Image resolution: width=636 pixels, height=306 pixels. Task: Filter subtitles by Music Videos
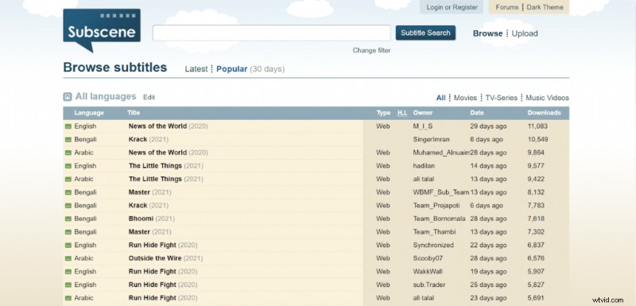tap(547, 98)
